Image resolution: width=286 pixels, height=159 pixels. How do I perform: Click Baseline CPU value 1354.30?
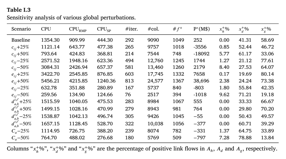coord(50,40)
